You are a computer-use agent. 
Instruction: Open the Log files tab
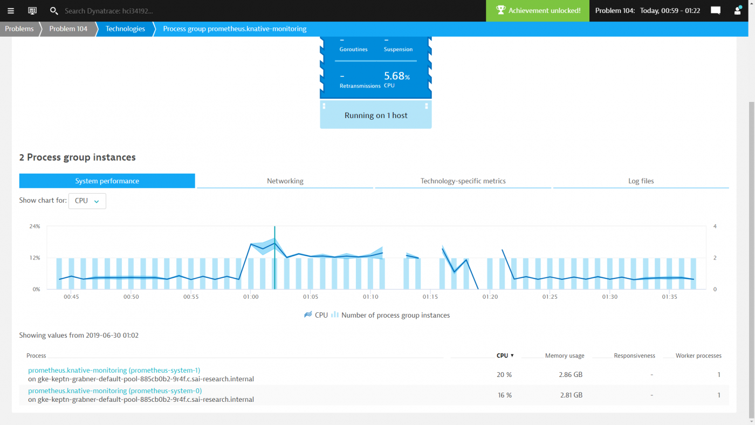641,181
